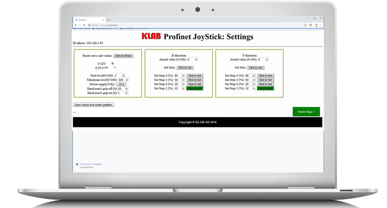Click X-direction Step 4 stepper arrows

click(183, 76)
